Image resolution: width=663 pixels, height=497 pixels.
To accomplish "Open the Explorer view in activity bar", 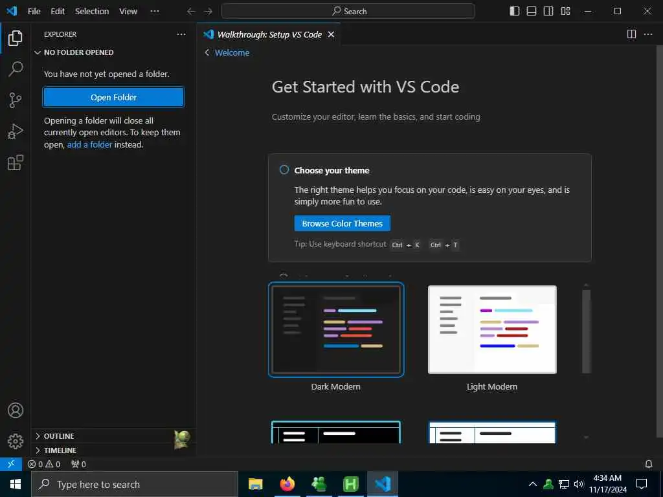I will tap(16, 38).
